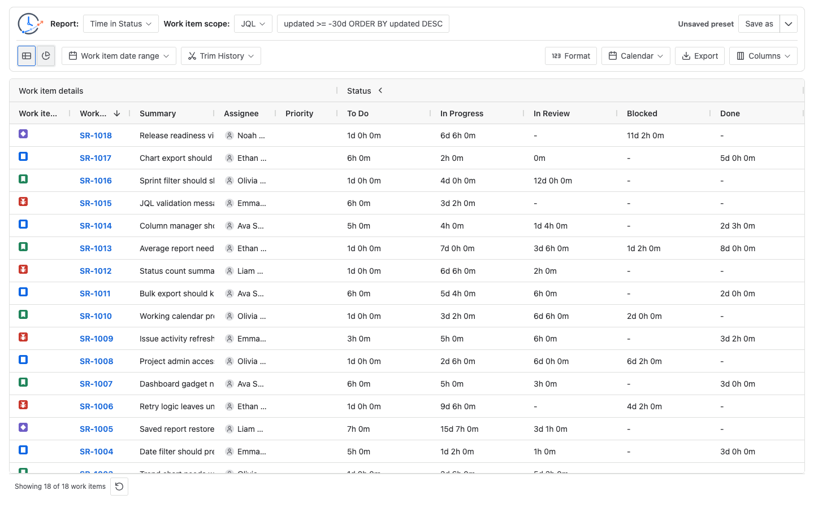Open the Save as options arrow
Viewport: 814px width, 508px height.
click(789, 24)
